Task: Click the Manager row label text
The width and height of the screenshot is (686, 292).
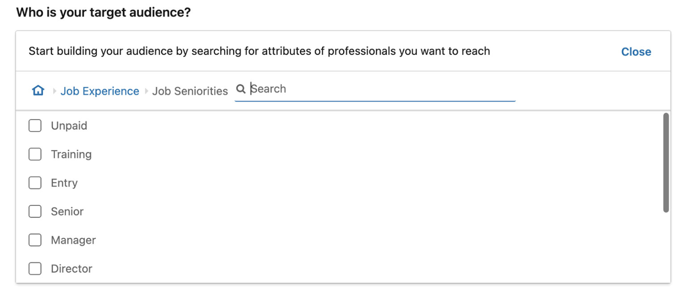Action: click(x=73, y=240)
